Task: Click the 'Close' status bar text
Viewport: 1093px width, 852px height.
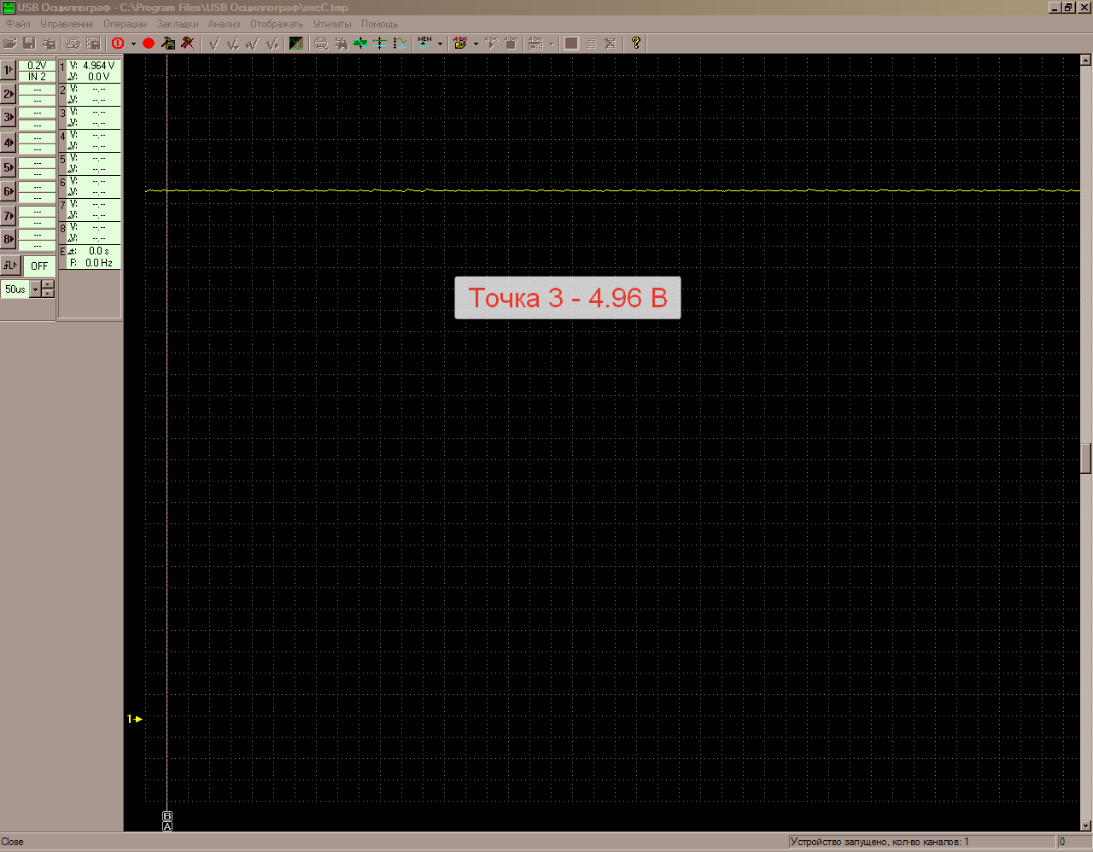Action: pos(13,842)
